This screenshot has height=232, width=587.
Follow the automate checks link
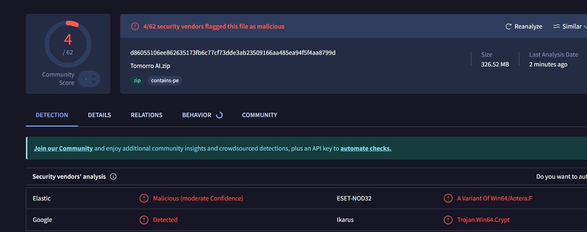[366, 148]
